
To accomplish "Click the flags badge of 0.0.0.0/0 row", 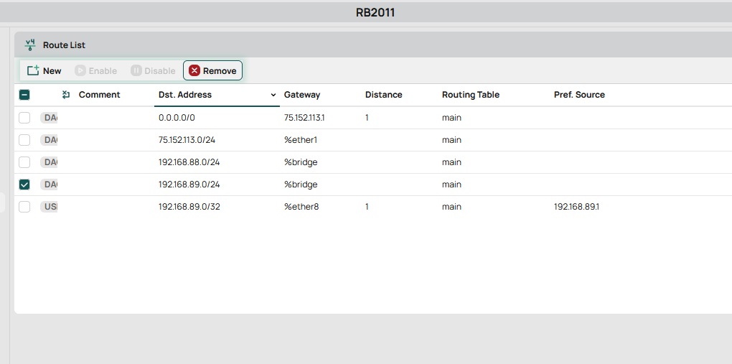I will click(49, 118).
